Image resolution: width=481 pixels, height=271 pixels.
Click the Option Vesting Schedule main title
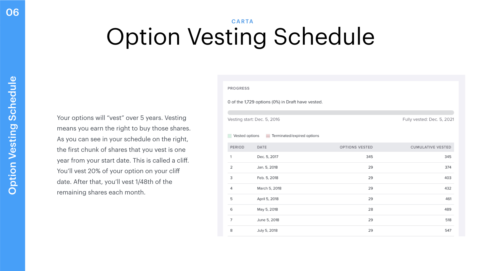coord(241,37)
